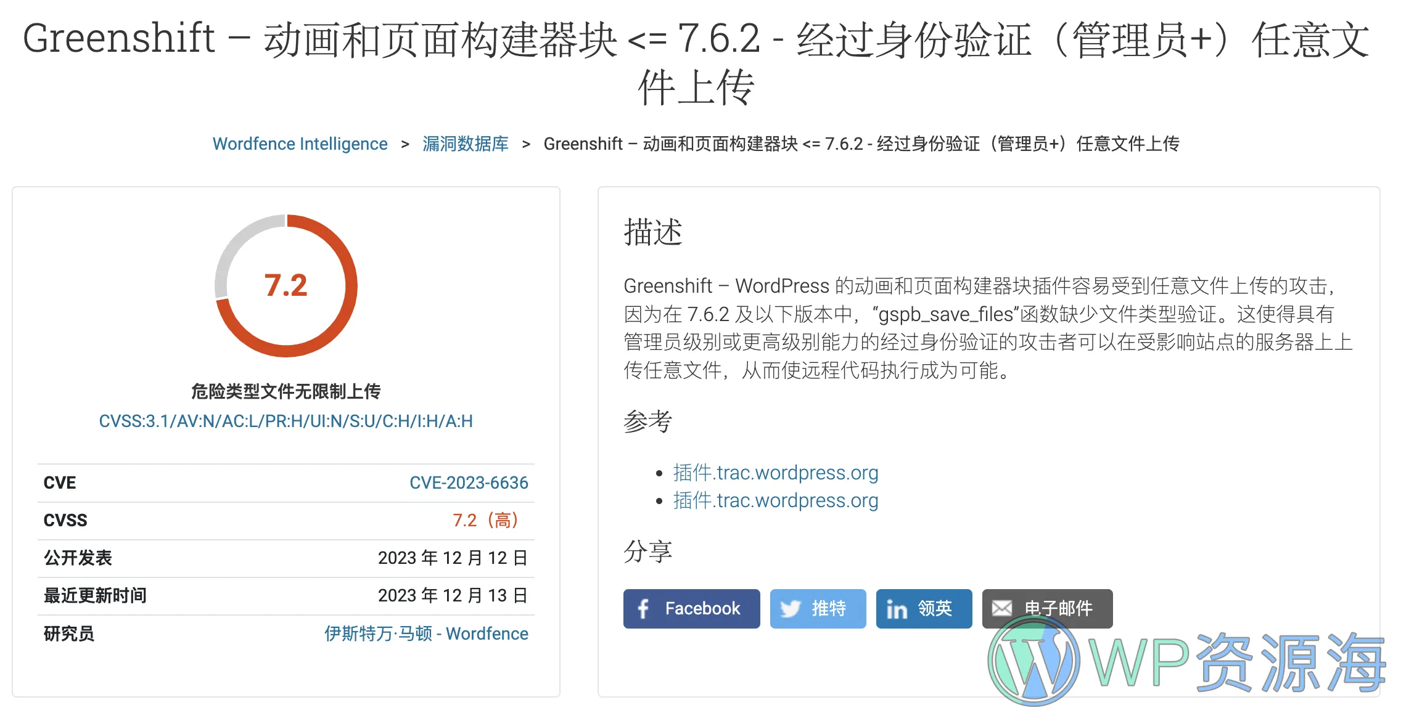This screenshot has height=721, width=1401.
Task: Click the CVSS row label
Action: coord(65,520)
